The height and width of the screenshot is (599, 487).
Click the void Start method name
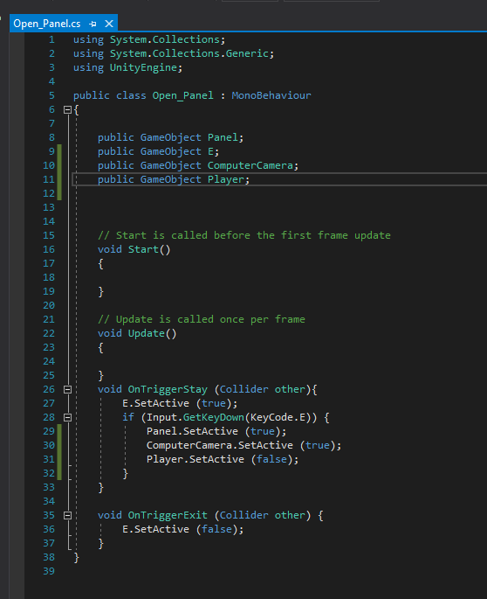coord(143,249)
